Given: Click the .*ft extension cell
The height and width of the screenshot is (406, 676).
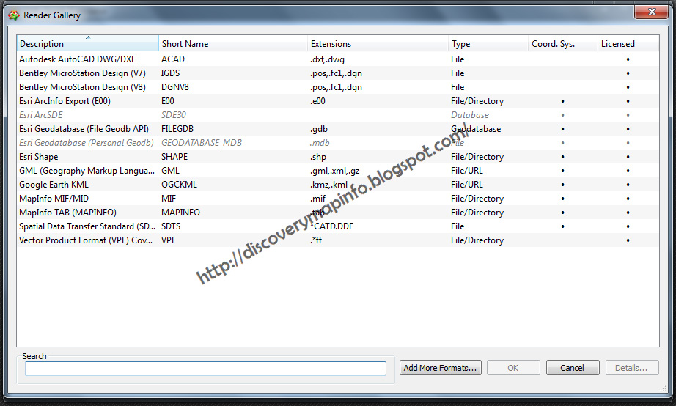Looking at the screenshot, I should click(316, 240).
